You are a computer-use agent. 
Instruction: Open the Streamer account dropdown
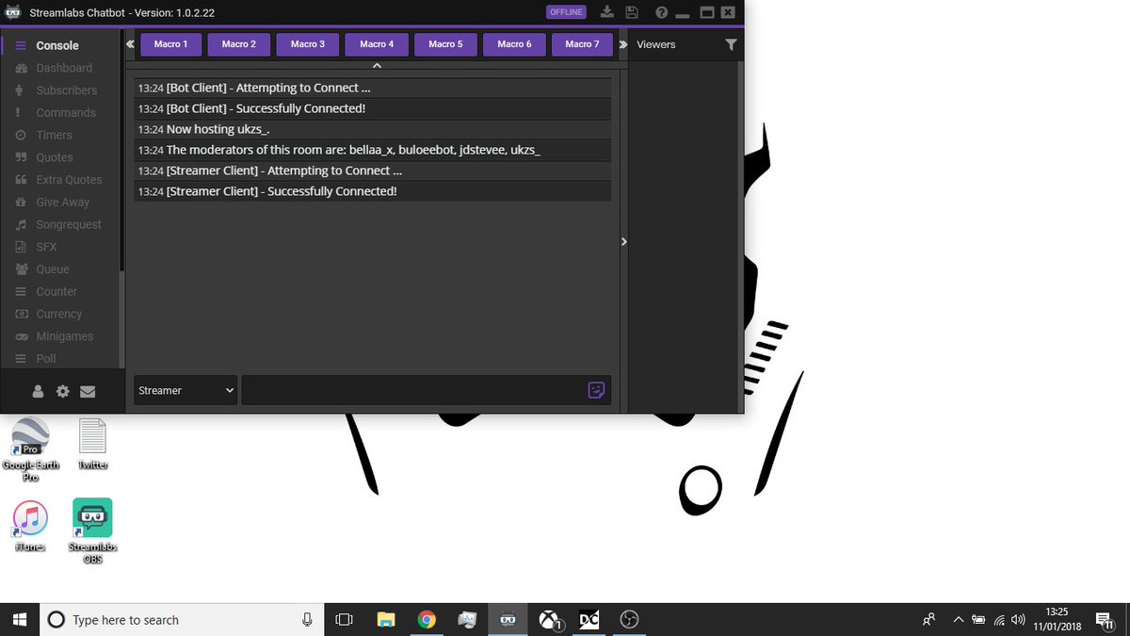pyautogui.click(x=186, y=390)
